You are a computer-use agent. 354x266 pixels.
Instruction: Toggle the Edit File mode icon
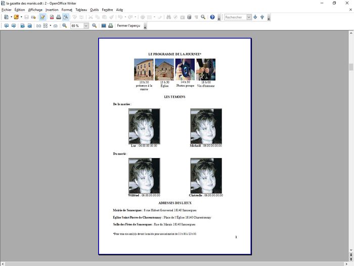click(42, 17)
